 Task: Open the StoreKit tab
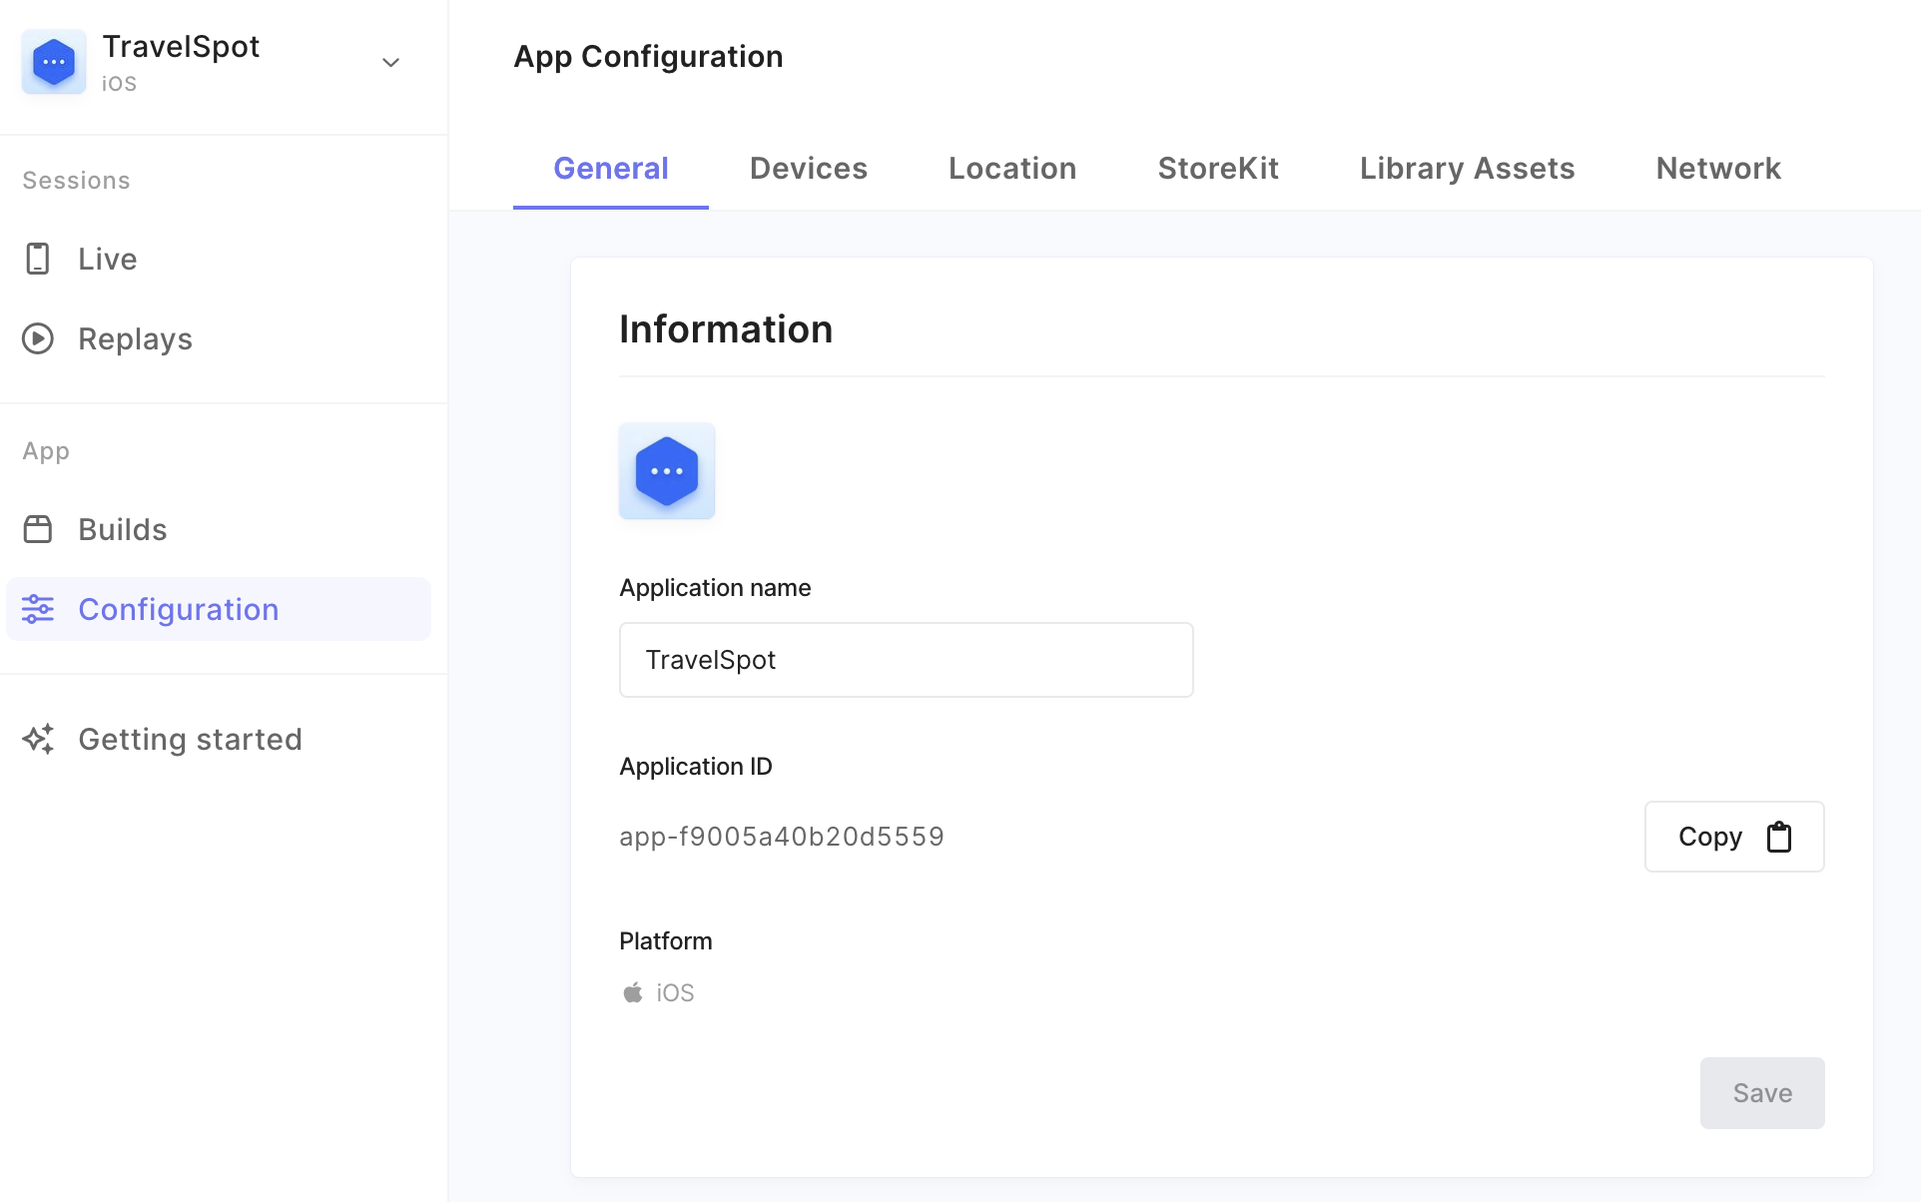[x=1218, y=168]
